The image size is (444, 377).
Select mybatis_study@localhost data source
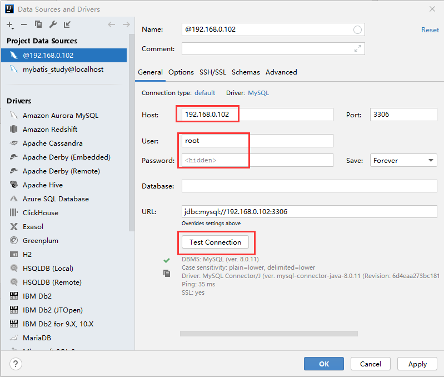click(x=64, y=70)
